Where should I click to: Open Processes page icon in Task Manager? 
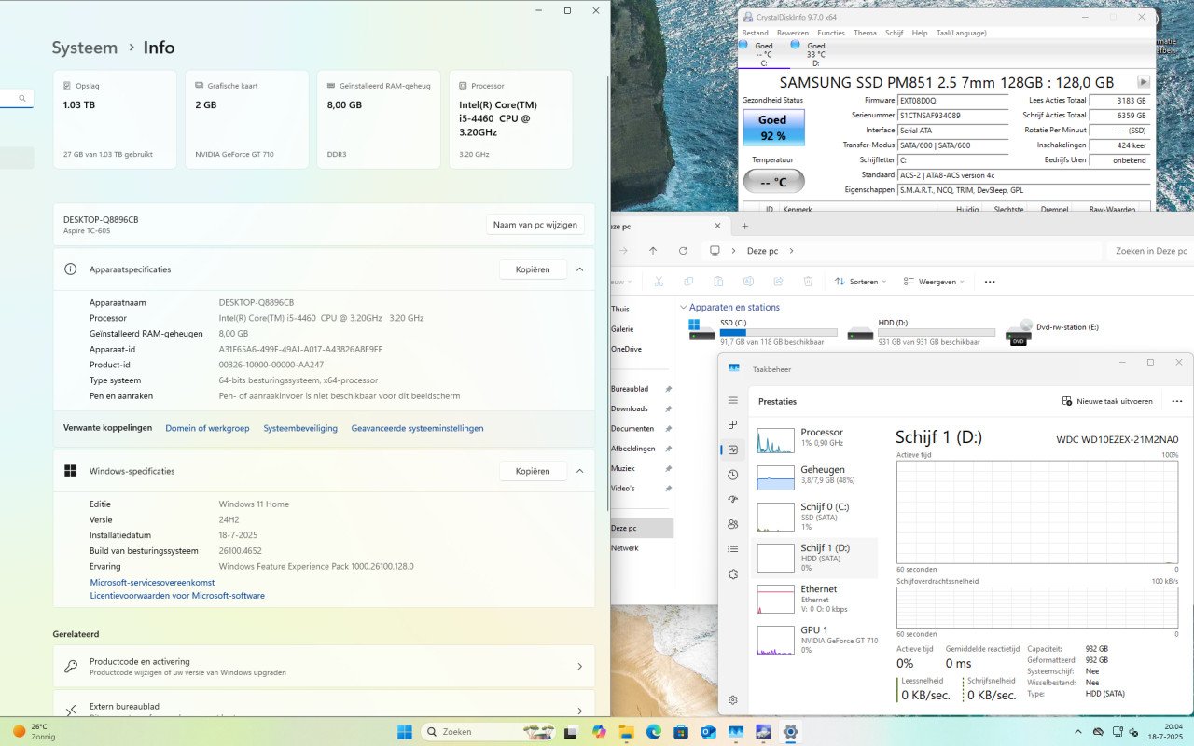tap(733, 425)
